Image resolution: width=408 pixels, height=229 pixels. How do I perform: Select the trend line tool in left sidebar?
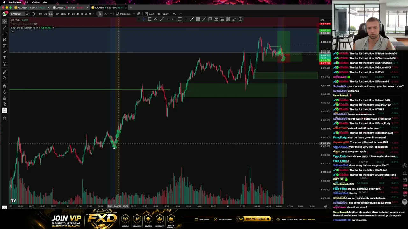pos(4,27)
